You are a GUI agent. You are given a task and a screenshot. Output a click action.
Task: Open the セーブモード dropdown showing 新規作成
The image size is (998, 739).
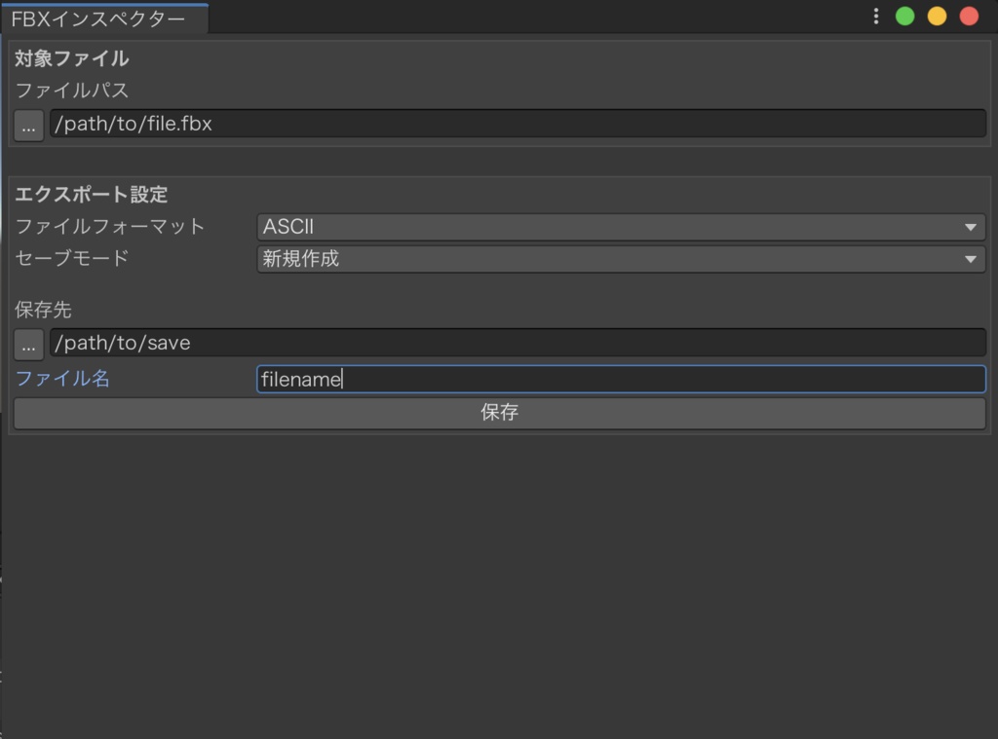621,259
